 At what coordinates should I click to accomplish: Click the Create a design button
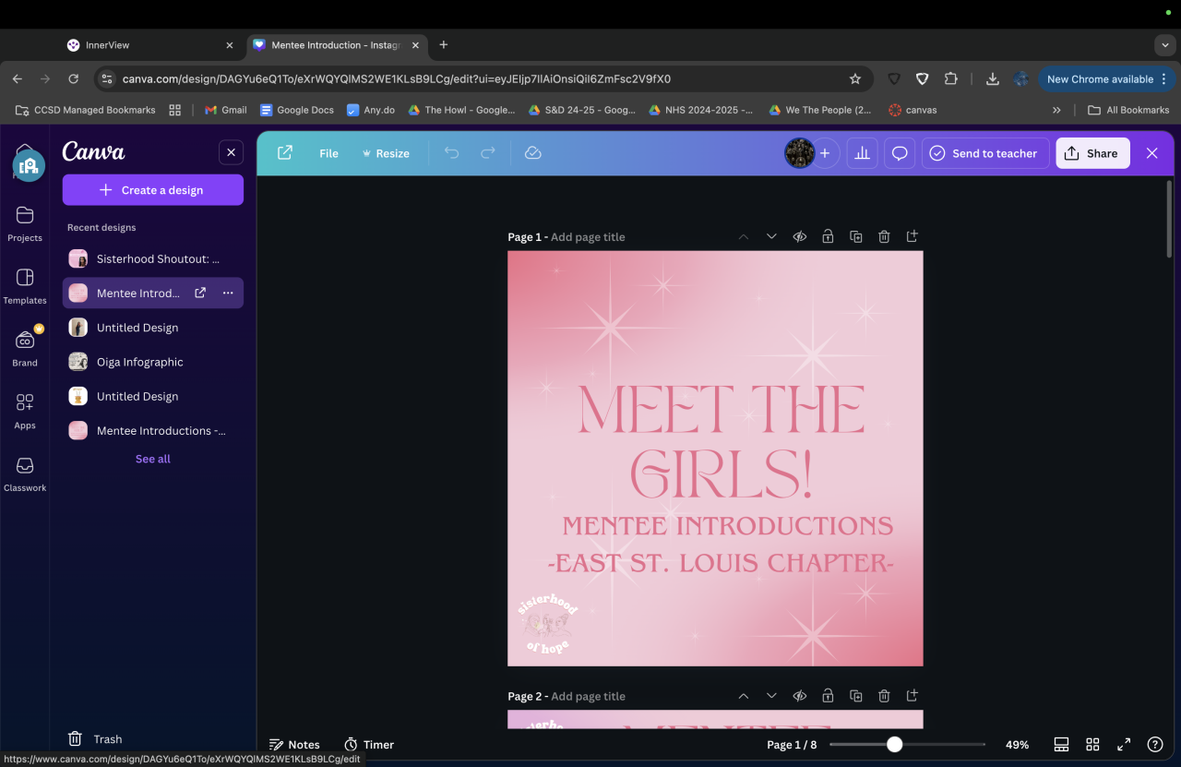coord(153,190)
